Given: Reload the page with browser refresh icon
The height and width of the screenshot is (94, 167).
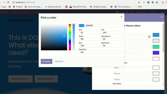Looking at the screenshot, I should pos(8,2).
